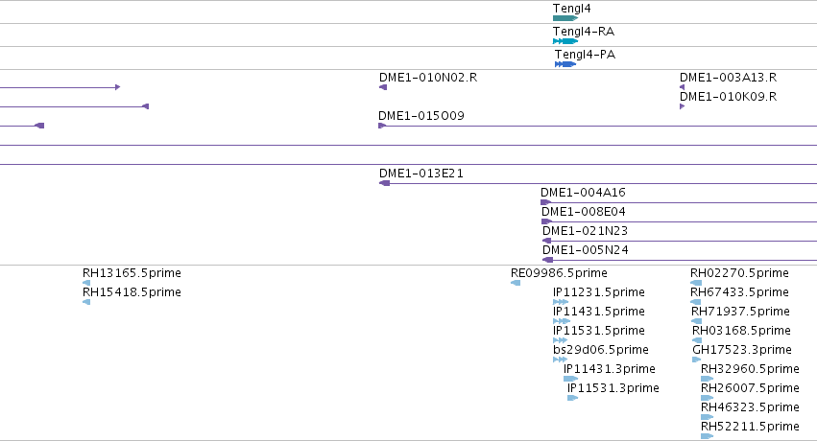
Task: Select the GH17523.3prime arrow glyph
Action: (697, 360)
